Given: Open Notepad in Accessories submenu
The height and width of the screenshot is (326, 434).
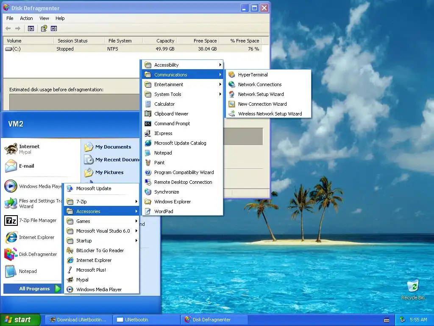Looking at the screenshot, I should tap(183, 153).
